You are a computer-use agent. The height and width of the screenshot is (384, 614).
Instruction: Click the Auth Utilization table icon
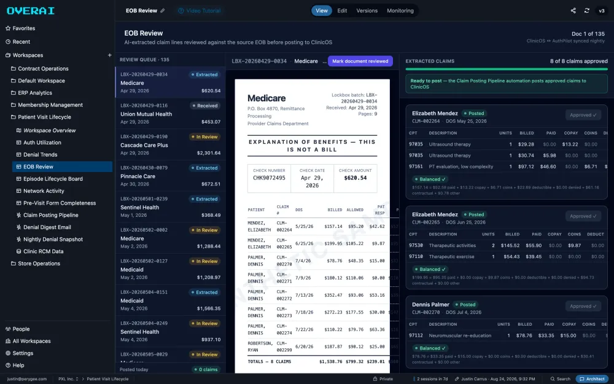pyautogui.click(x=18, y=143)
